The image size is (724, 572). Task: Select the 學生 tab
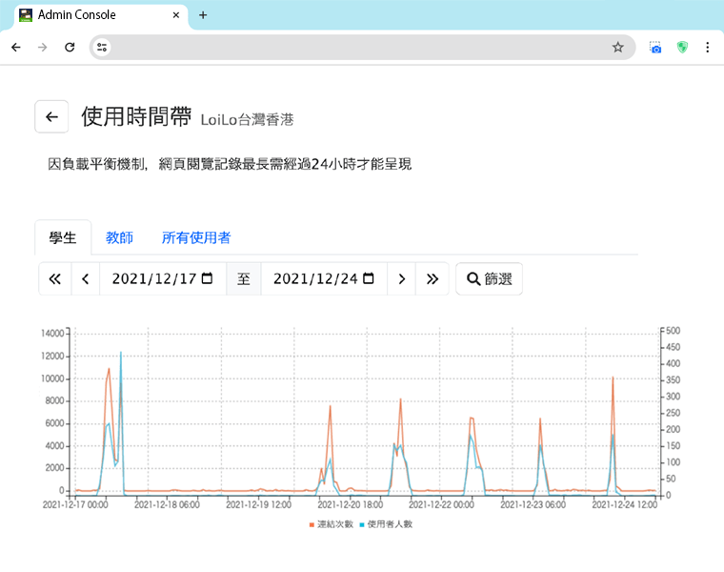(63, 237)
